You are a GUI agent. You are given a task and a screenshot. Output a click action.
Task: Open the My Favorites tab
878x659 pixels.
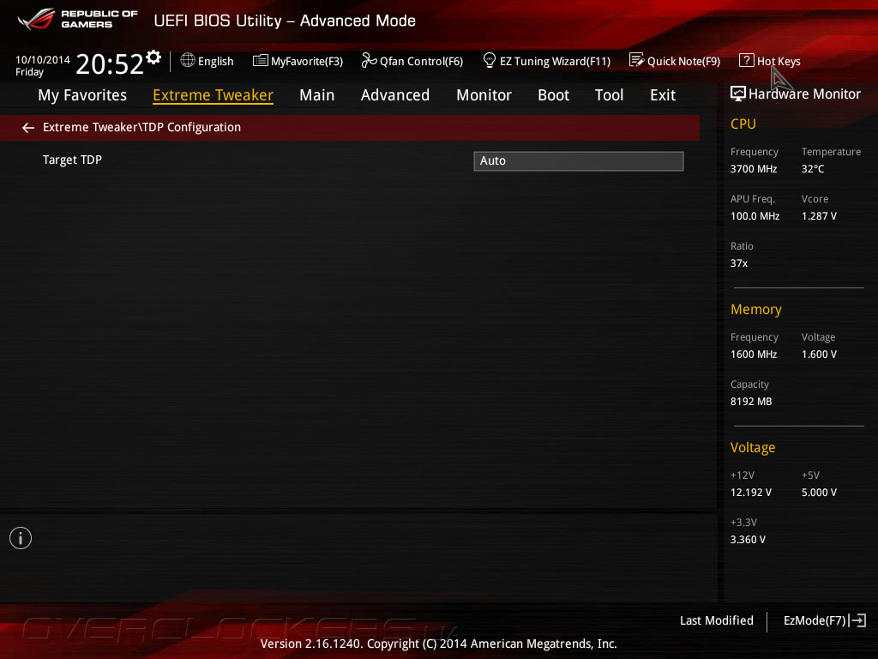82,95
